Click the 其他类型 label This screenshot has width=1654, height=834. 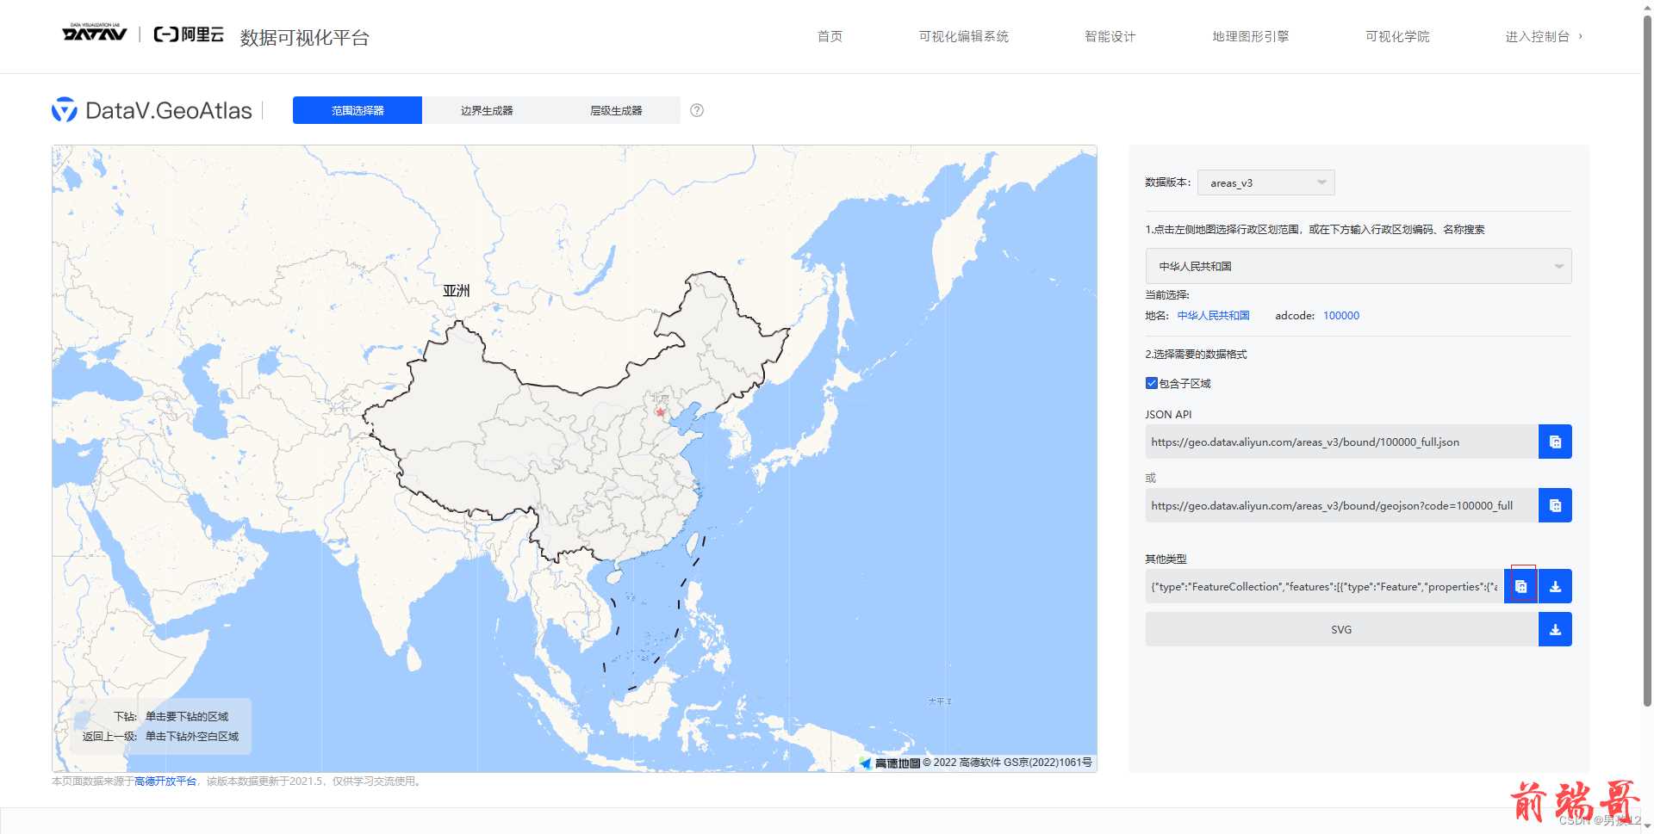(1166, 559)
